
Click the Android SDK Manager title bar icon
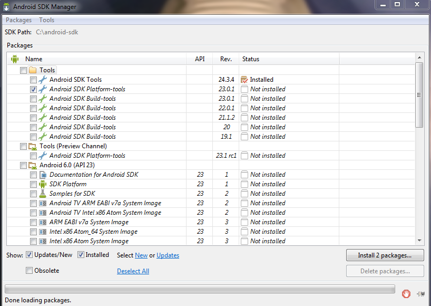click(6, 7)
